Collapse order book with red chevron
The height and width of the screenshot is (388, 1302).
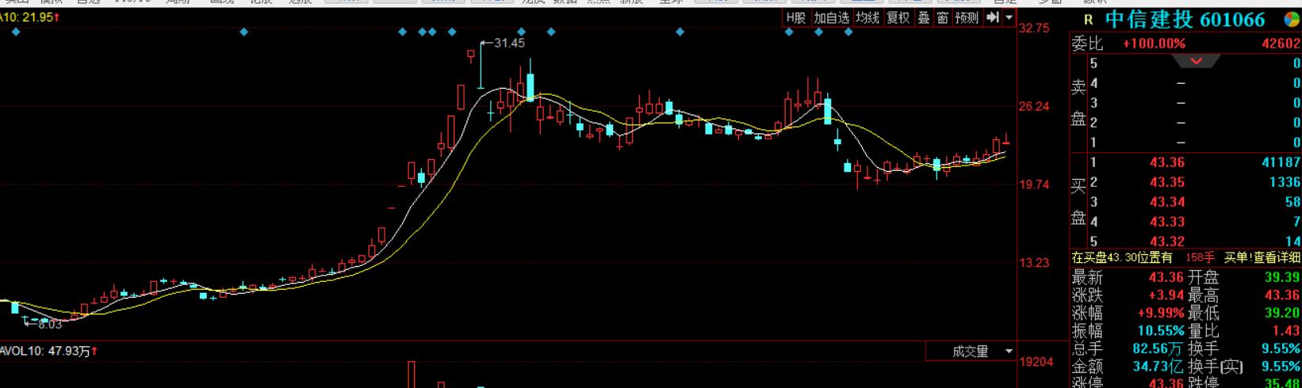(1197, 61)
